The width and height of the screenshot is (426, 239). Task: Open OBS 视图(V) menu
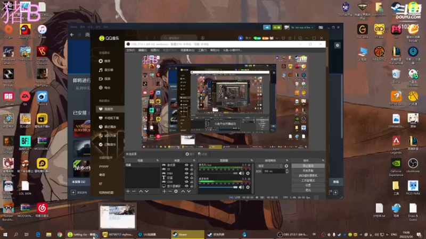(x=155, y=50)
